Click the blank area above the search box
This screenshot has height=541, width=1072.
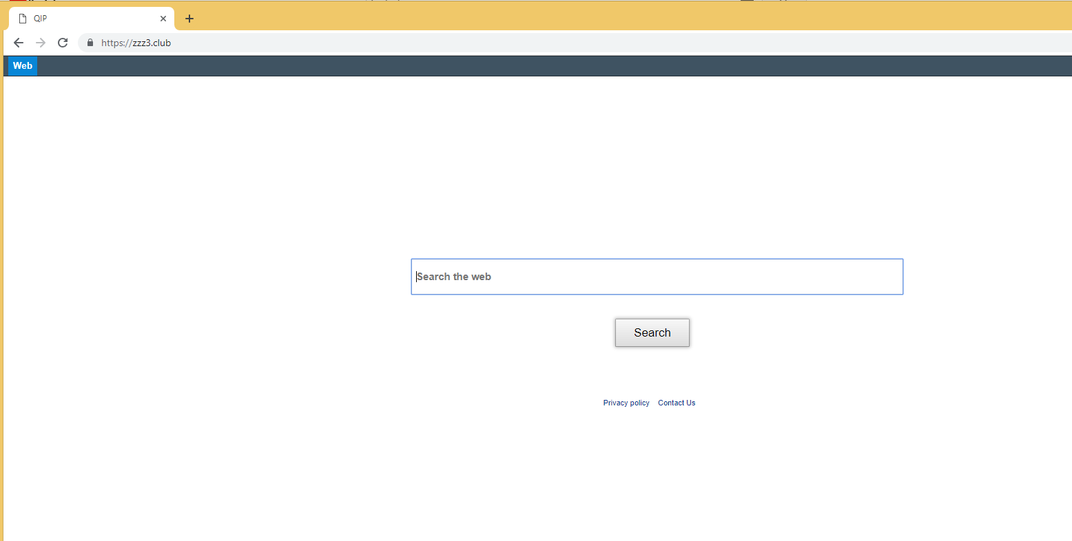pyautogui.click(x=654, y=172)
